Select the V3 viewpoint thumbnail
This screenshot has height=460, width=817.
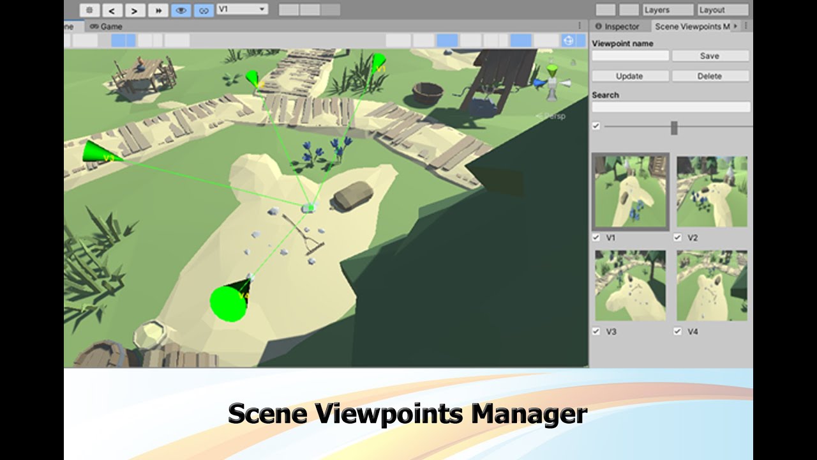click(631, 286)
